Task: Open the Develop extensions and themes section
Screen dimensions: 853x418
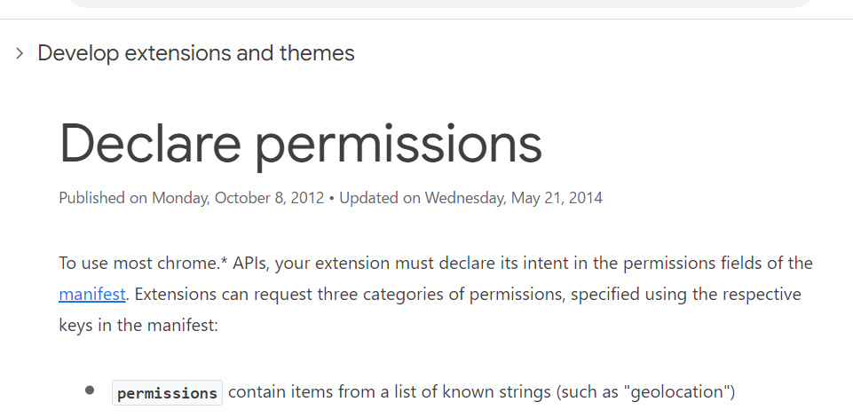Action: coord(195,53)
